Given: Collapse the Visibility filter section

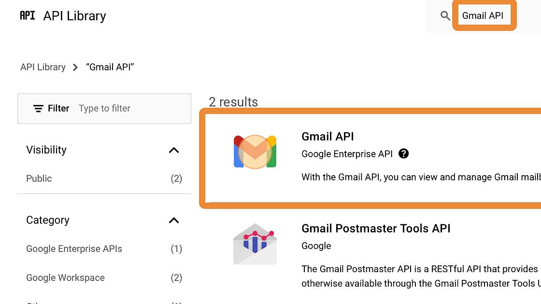Looking at the screenshot, I should coord(173,150).
